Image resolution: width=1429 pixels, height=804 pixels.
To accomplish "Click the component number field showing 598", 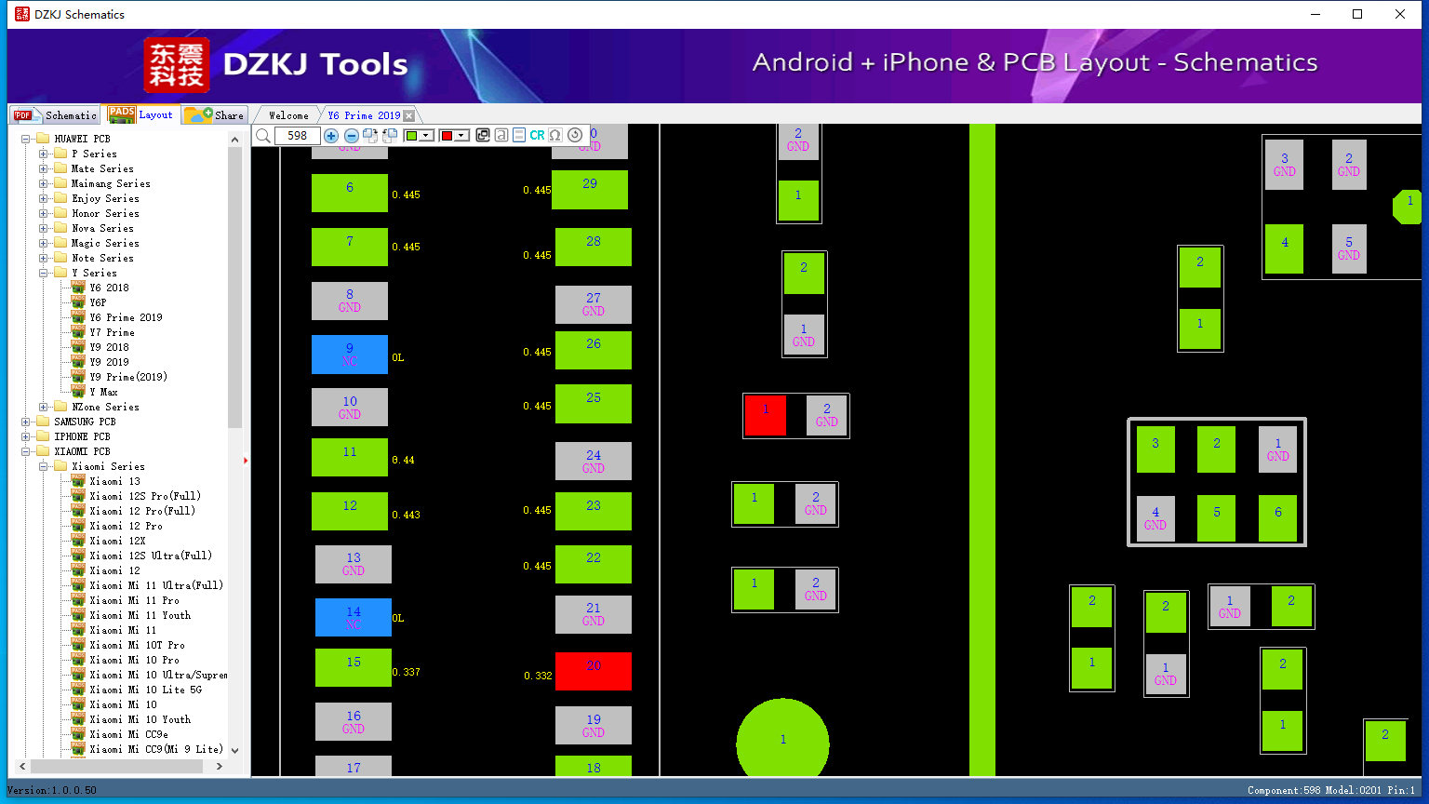I will click(x=298, y=136).
